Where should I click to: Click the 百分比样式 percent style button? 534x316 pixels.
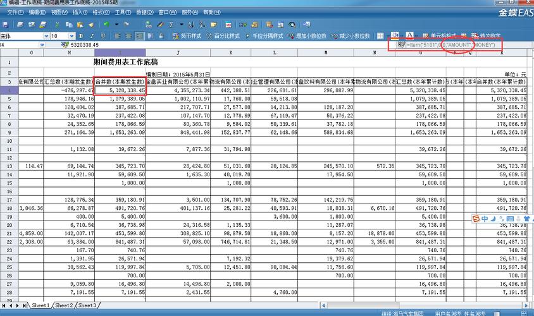coord(223,36)
